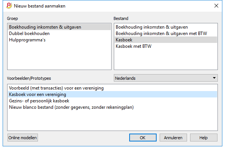Pick Boekhouding inkomsten & uitgaven met BTW
Screen dimensions: 225x149
tap(166, 33)
